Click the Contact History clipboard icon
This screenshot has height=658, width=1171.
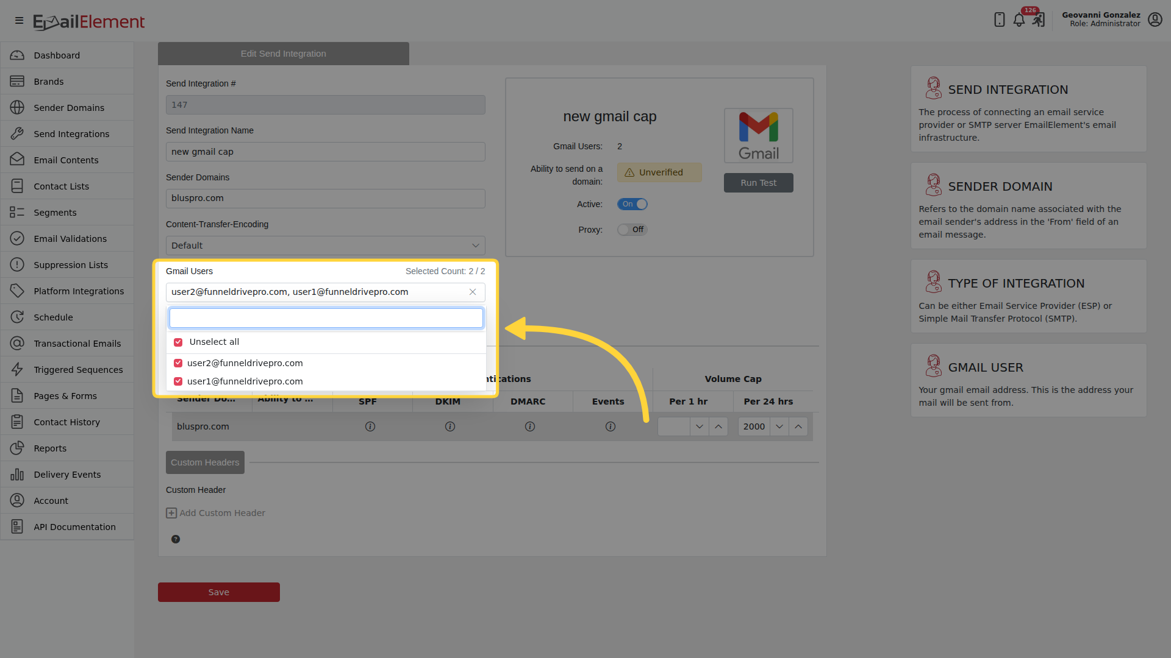pyautogui.click(x=17, y=422)
